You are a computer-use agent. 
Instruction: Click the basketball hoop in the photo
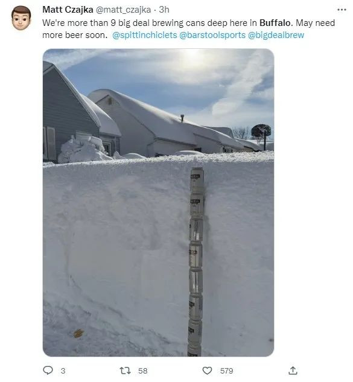click(x=261, y=136)
